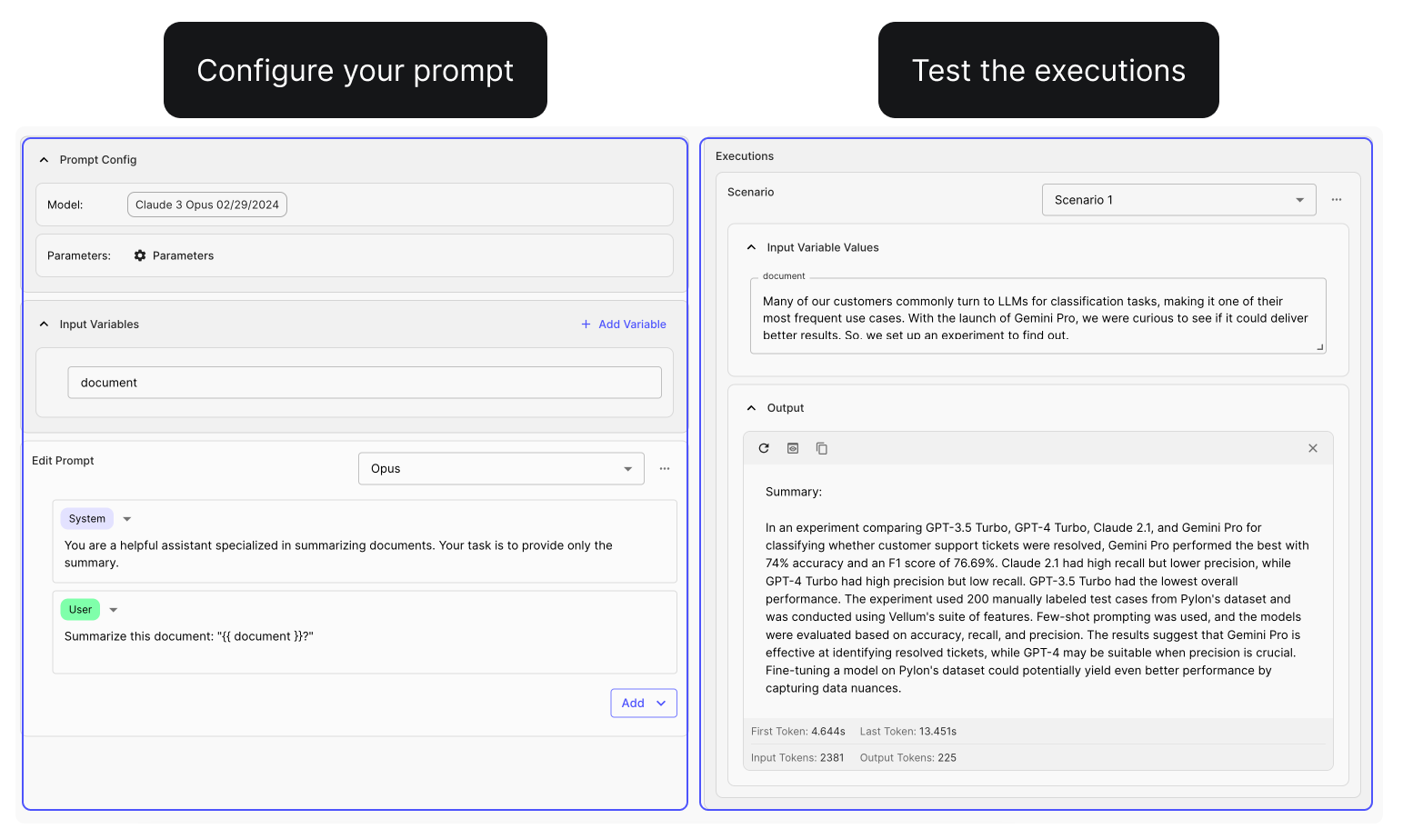Open the Scenario 1 dropdown
This screenshot has height=829, width=1403.
pos(1178,200)
